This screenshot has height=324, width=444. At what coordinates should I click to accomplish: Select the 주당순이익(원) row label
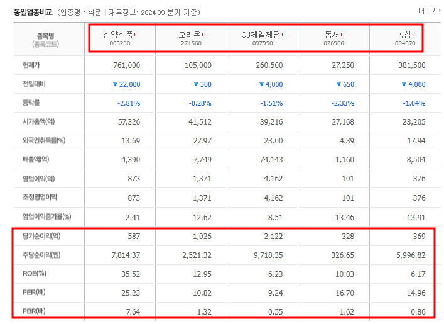point(41,255)
